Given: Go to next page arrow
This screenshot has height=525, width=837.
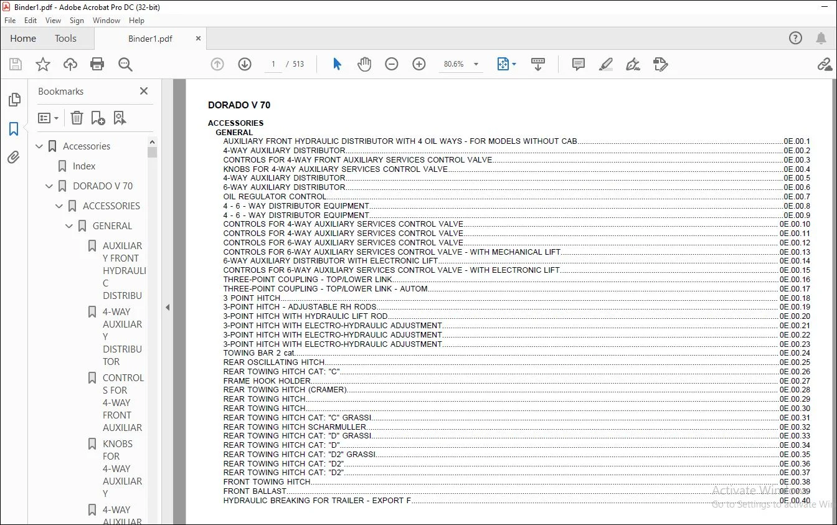Looking at the screenshot, I should coord(245,64).
